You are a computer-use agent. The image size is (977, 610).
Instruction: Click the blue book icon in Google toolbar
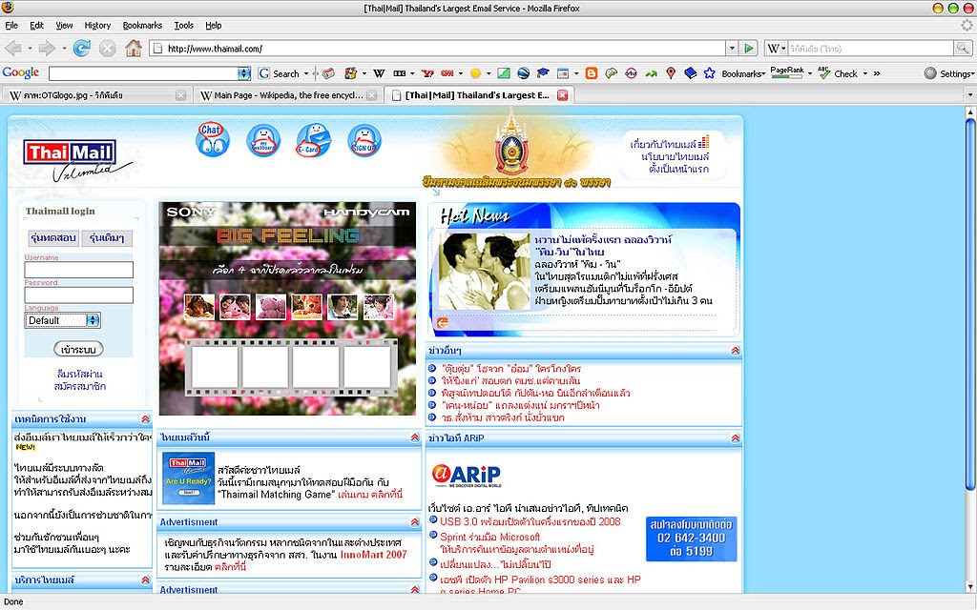(690, 73)
